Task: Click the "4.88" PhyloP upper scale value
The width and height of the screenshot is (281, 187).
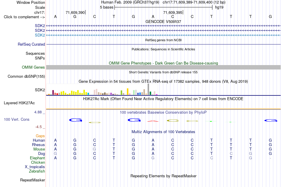Action: coord(38,112)
